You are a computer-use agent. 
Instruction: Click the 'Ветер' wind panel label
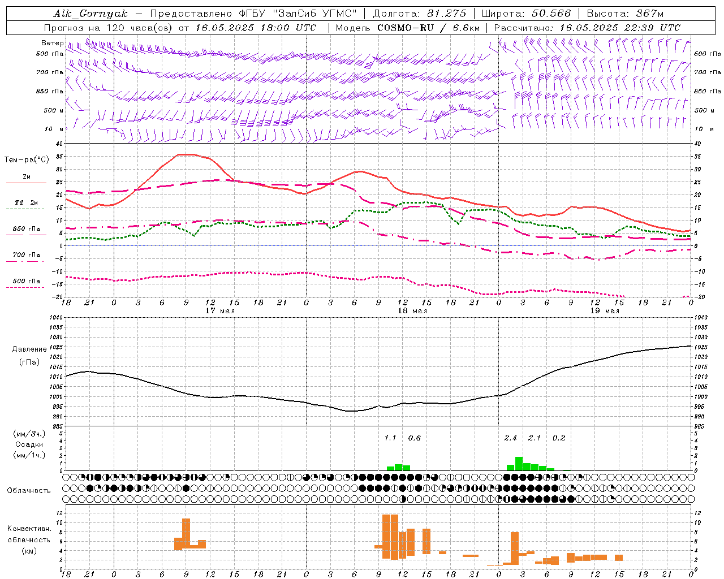pos(52,43)
